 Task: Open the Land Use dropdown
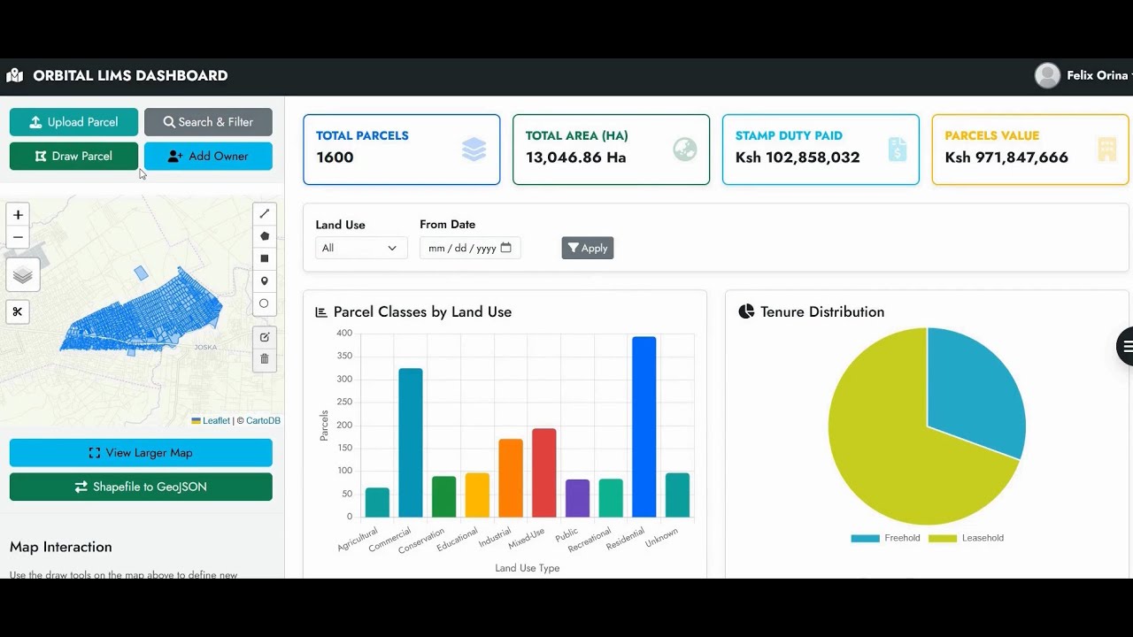pyautogui.click(x=361, y=248)
